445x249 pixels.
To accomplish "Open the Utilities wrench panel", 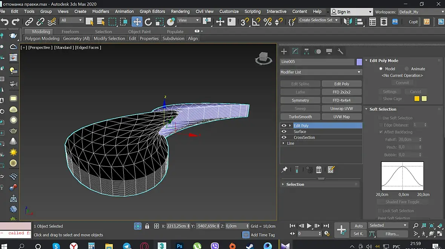I will [340, 52].
